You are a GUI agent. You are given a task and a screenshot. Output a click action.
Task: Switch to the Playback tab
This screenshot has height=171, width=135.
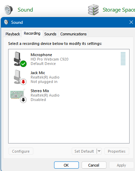click(x=13, y=34)
